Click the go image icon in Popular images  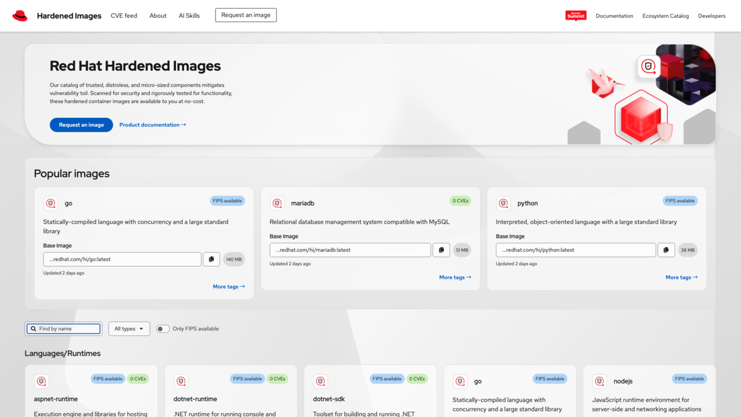(51, 203)
